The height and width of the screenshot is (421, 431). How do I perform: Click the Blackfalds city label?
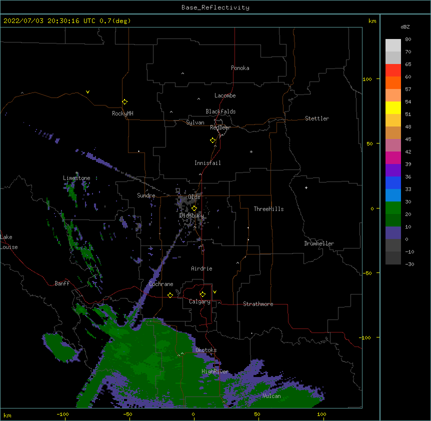point(220,111)
